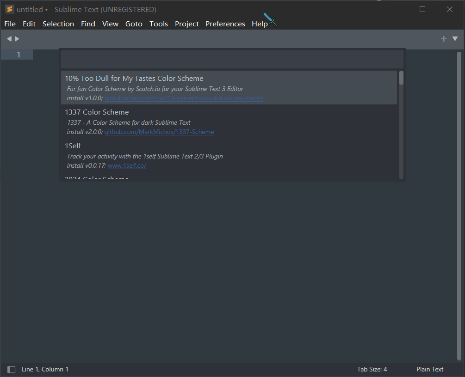Add a new tab with plus icon
Viewport: 465px width, 377px height.
pos(444,39)
